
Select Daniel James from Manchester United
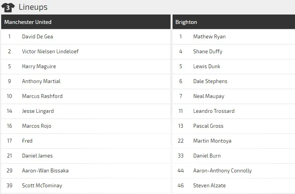coord(37,156)
